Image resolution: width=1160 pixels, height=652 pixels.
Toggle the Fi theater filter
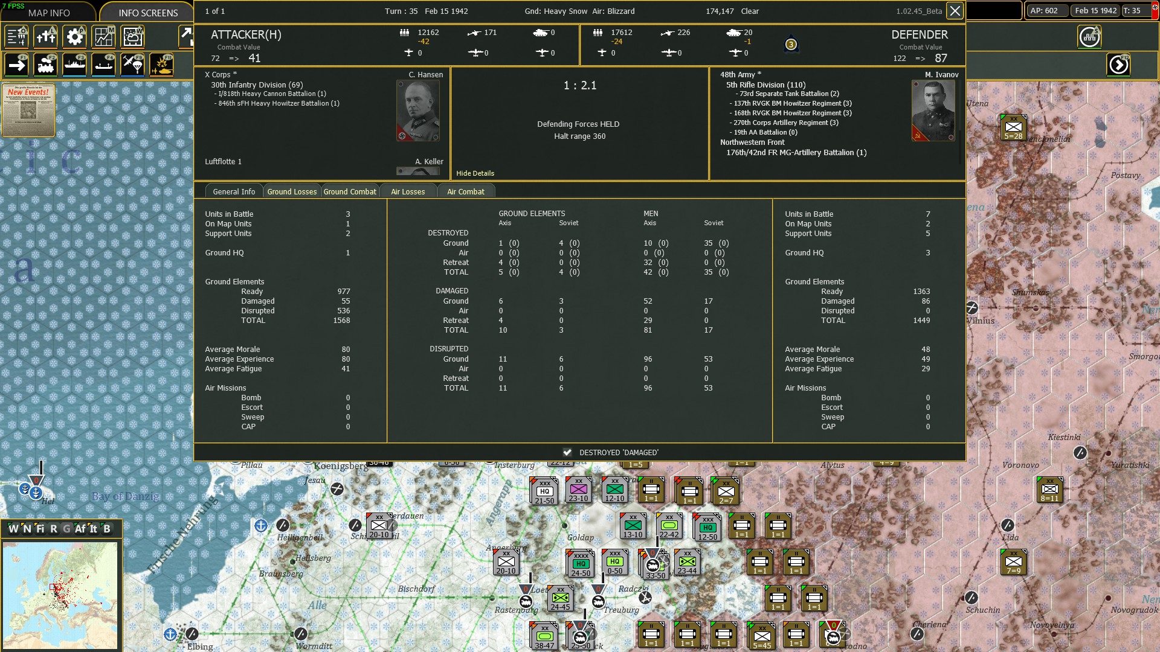[40, 529]
